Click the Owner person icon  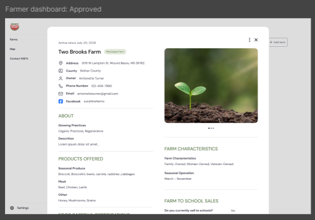tap(60, 79)
